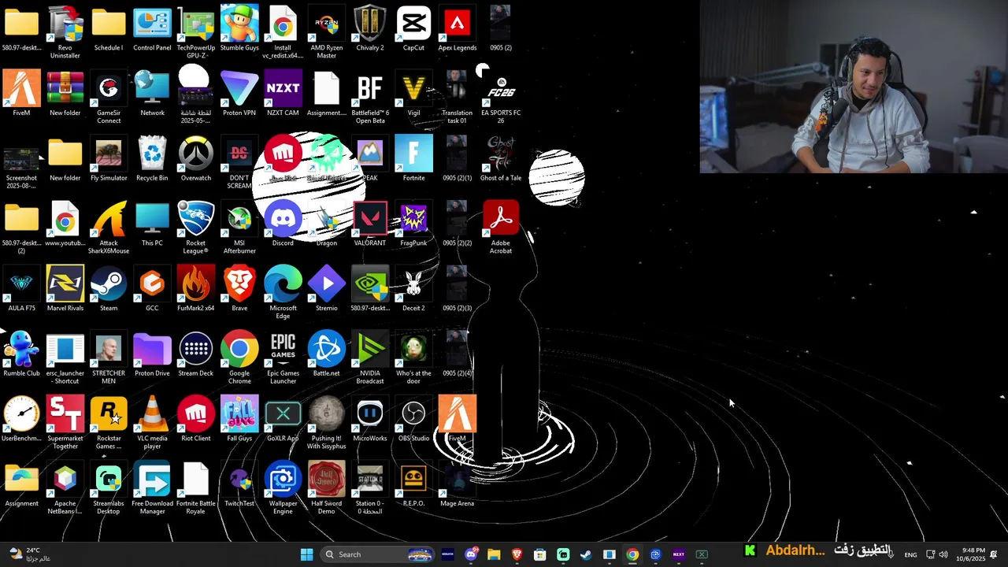
Task: Launch Supermarket Together desktop shortcut
Action: tap(65, 423)
